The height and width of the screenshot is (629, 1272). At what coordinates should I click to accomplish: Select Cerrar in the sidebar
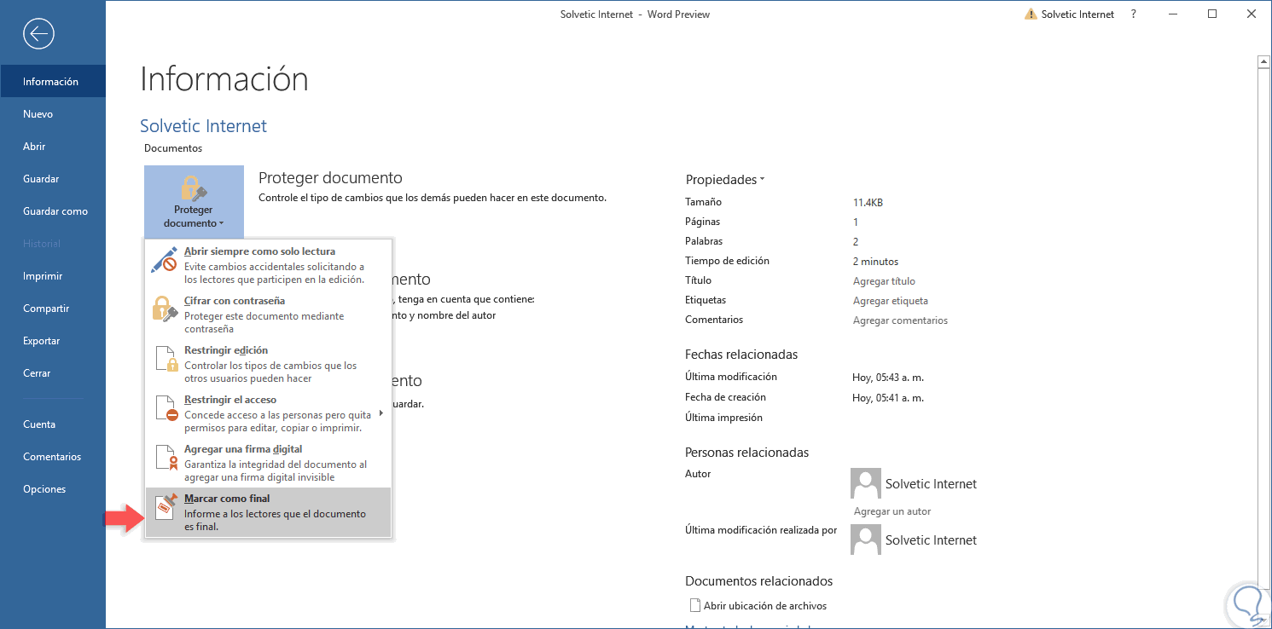click(53, 373)
